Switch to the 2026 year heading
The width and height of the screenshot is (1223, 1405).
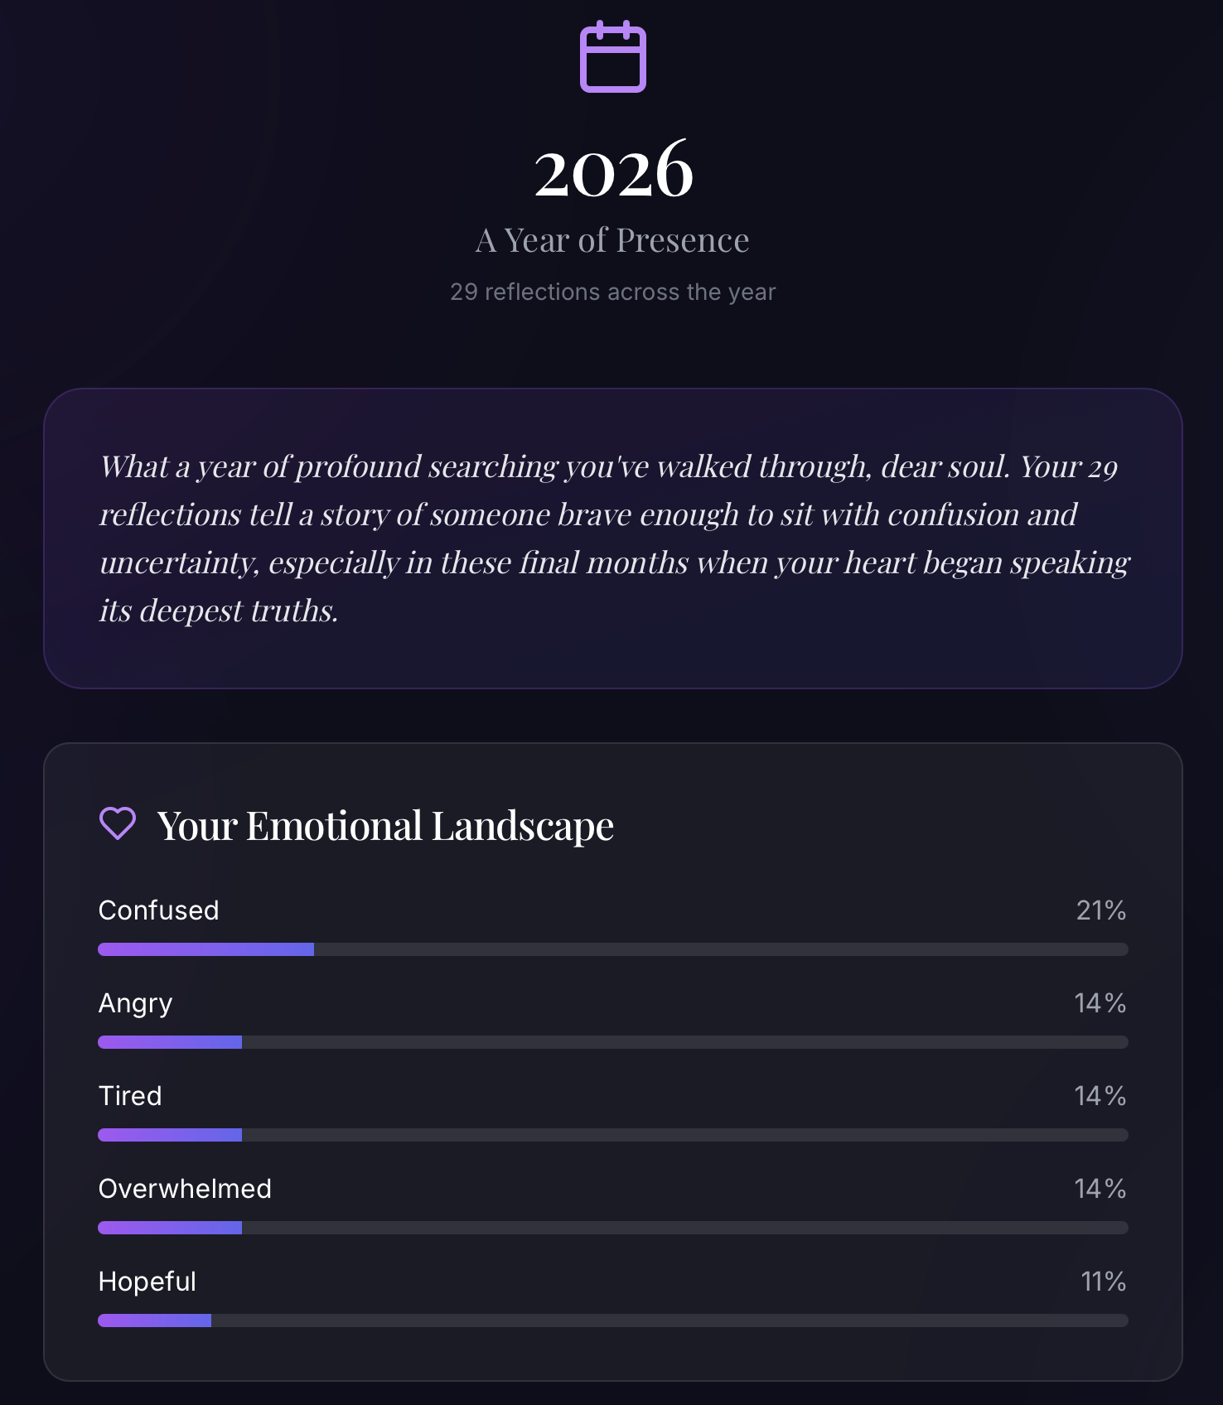coord(611,171)
